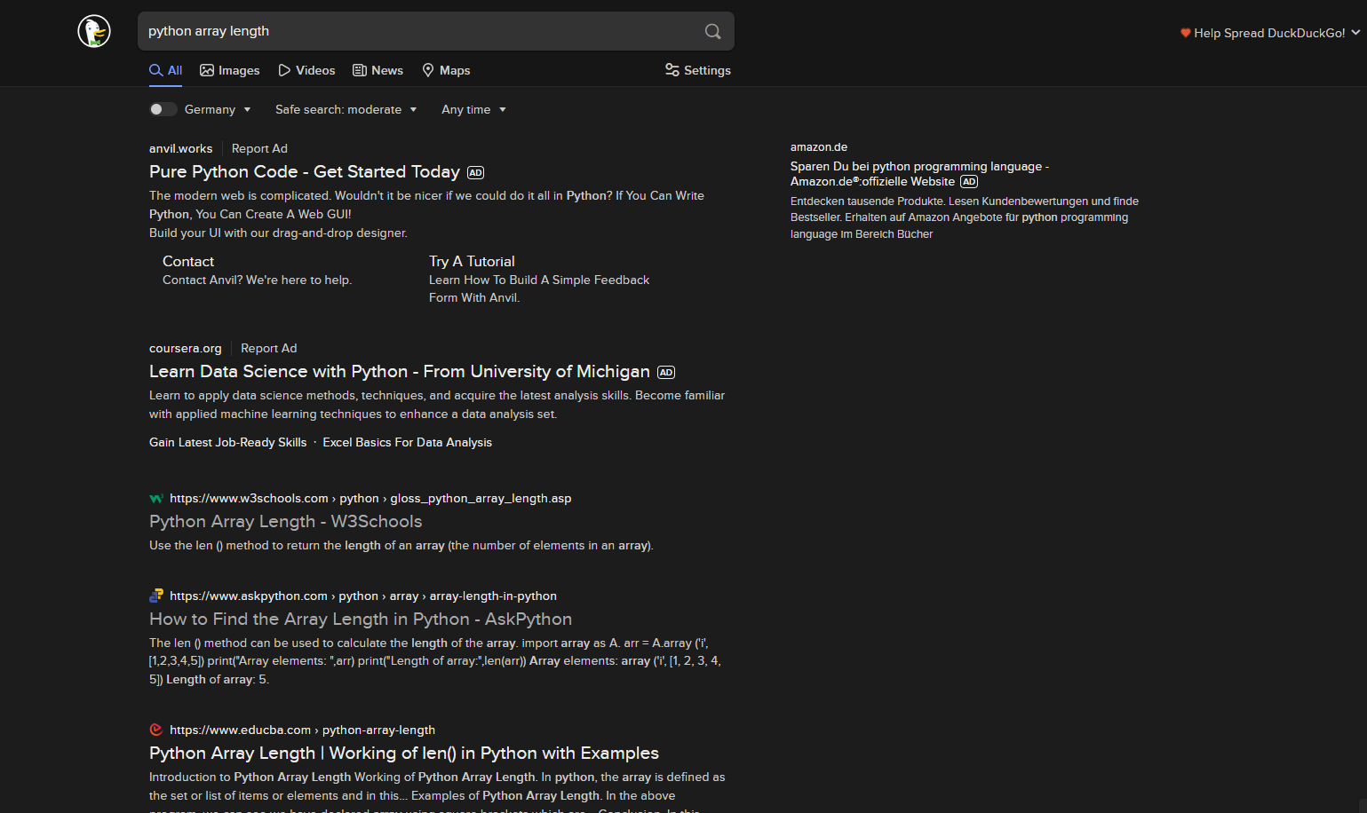
Task: Click the heart icon near Help Spread DuckDuckGo
Action: 1185,33
